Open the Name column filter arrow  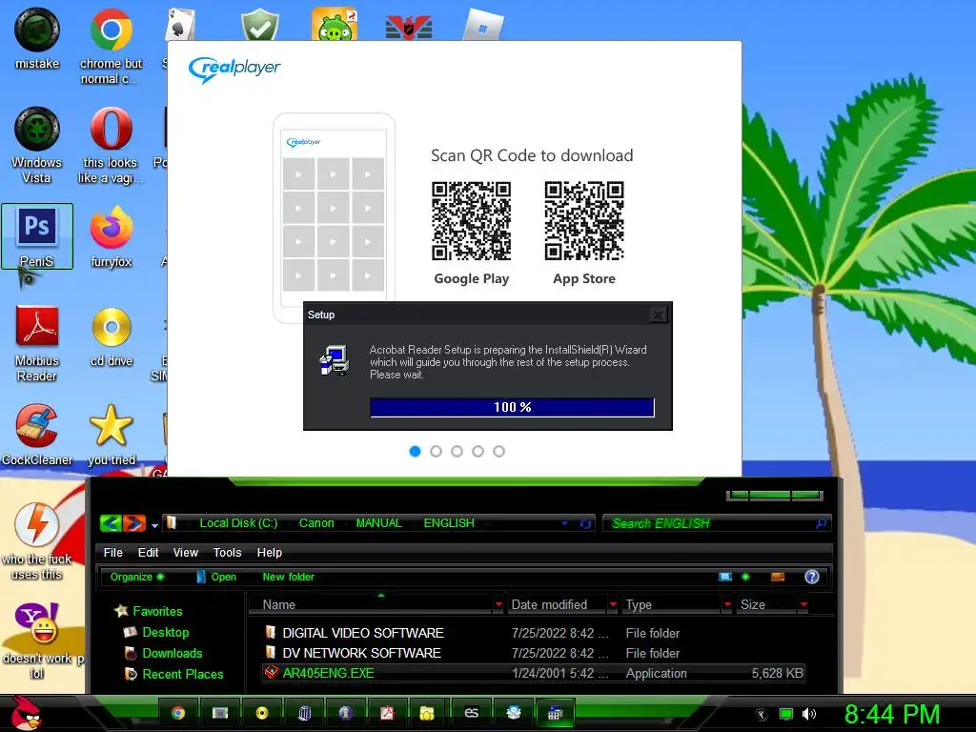498,604
